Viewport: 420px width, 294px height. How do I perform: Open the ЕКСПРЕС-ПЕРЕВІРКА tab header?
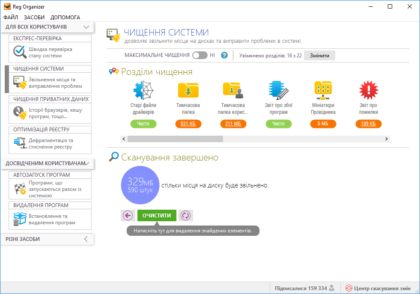tap(50, 39)
